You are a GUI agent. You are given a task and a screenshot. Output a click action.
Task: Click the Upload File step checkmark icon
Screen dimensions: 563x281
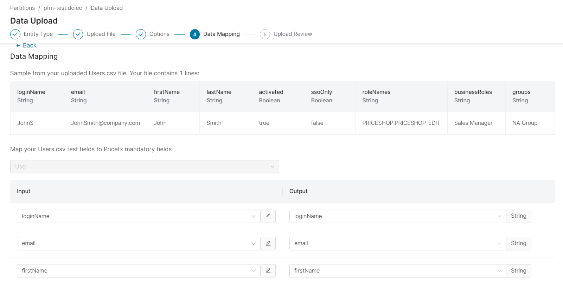[78, 34]
